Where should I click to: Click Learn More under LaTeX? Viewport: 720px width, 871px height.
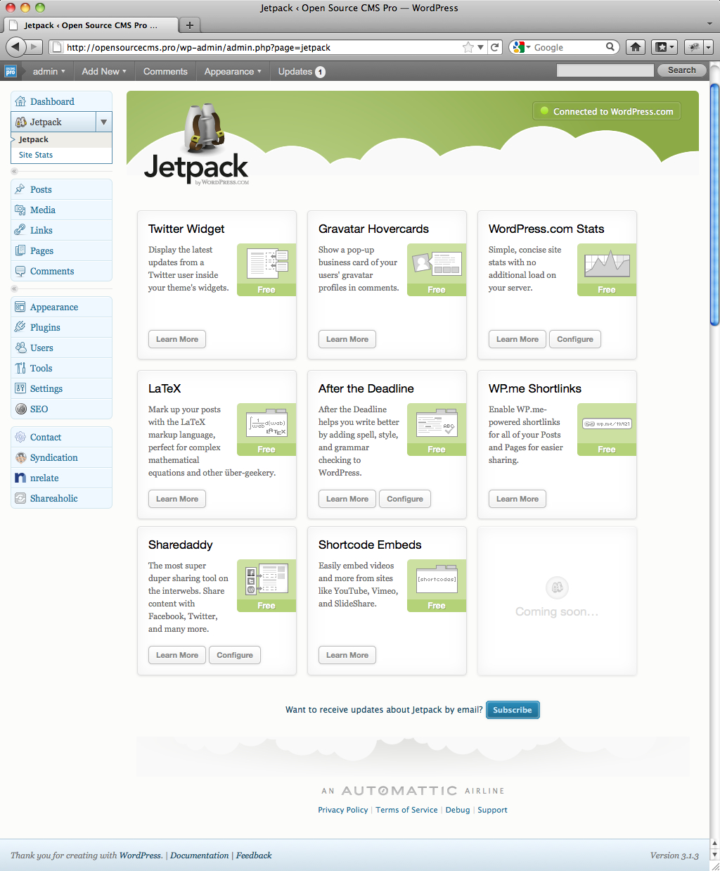[177, 499]
